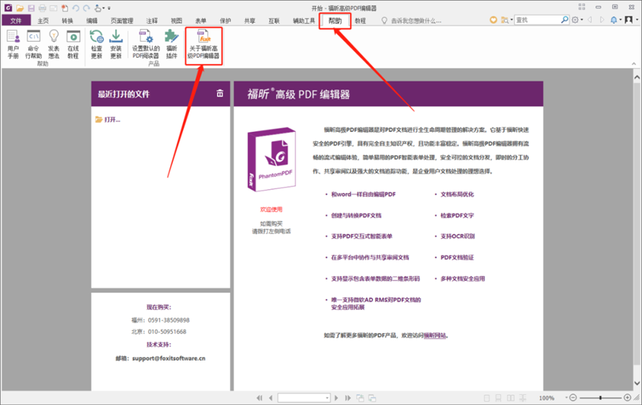Expand the folder search dropdown arrow
The width and height of the screenshot is (642, 405).
pos(511,19)
